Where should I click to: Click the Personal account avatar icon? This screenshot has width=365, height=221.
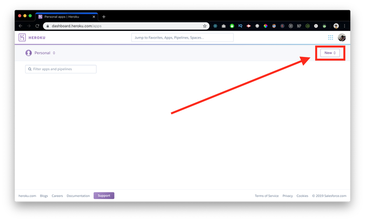(28, 53)
